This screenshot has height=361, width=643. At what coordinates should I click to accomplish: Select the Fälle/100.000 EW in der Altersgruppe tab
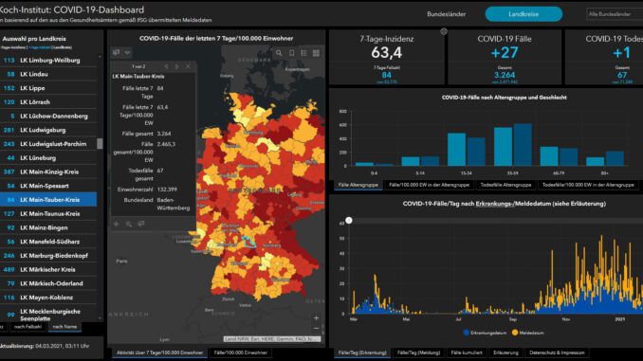[x=429, y=185]
